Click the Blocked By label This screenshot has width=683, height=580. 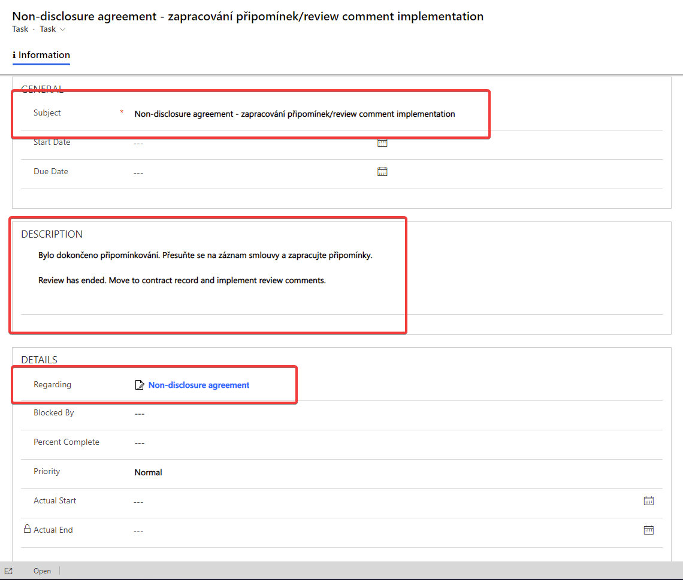pyautogui.click(x=53, y=413)
